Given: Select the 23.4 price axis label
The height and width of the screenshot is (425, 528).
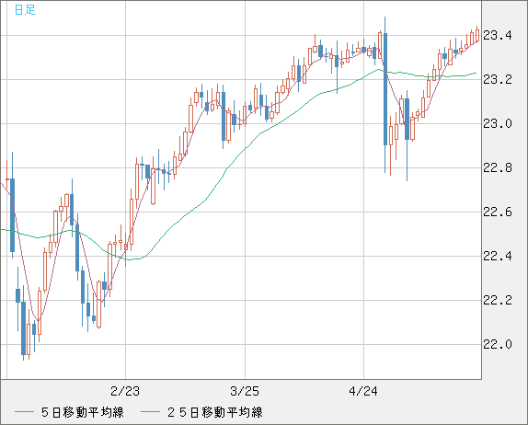Looking at the screenshot, I should point(498,35).
